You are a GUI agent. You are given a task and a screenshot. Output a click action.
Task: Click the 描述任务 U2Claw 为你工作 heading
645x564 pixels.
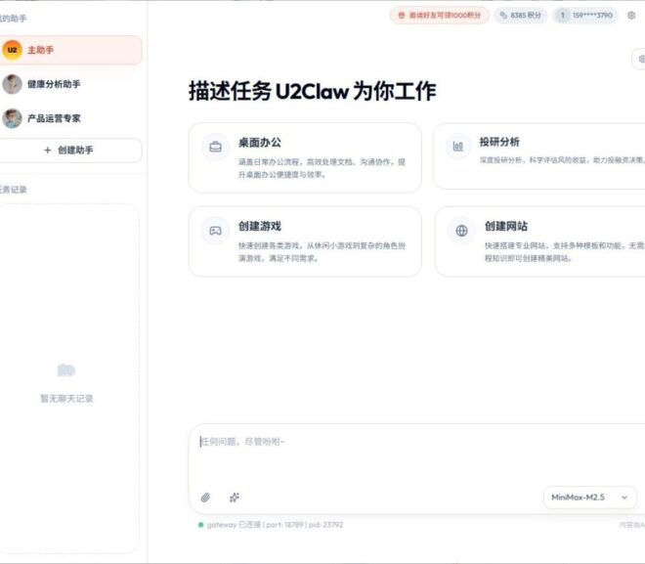[x=312, y=91]
